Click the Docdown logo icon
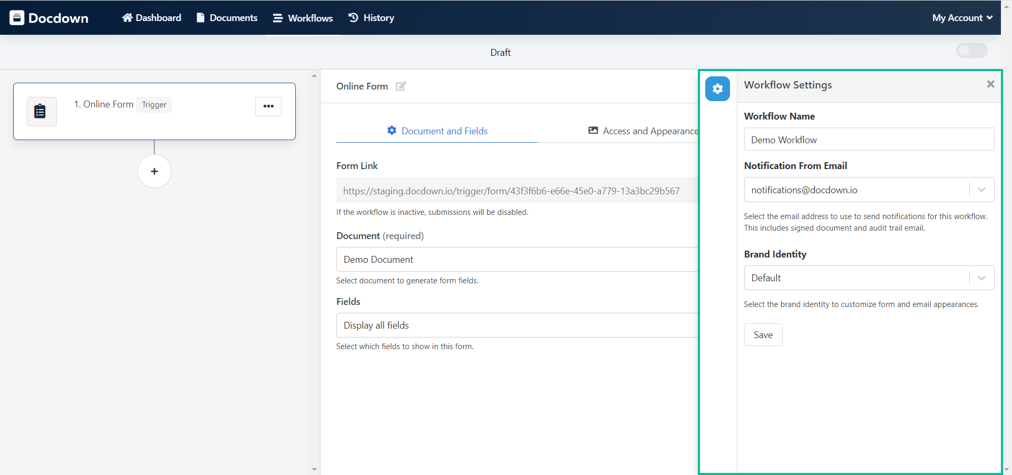Image resolution: width=1012 pixels, height=475 pixels. (17, 17)
